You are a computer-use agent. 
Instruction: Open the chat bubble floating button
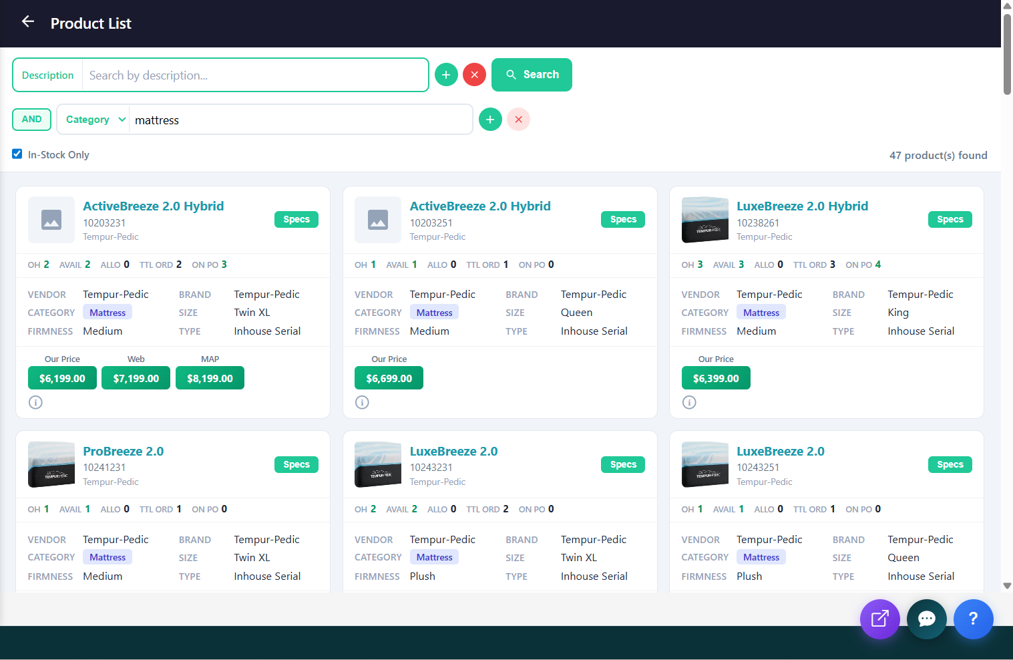point(927,619)
